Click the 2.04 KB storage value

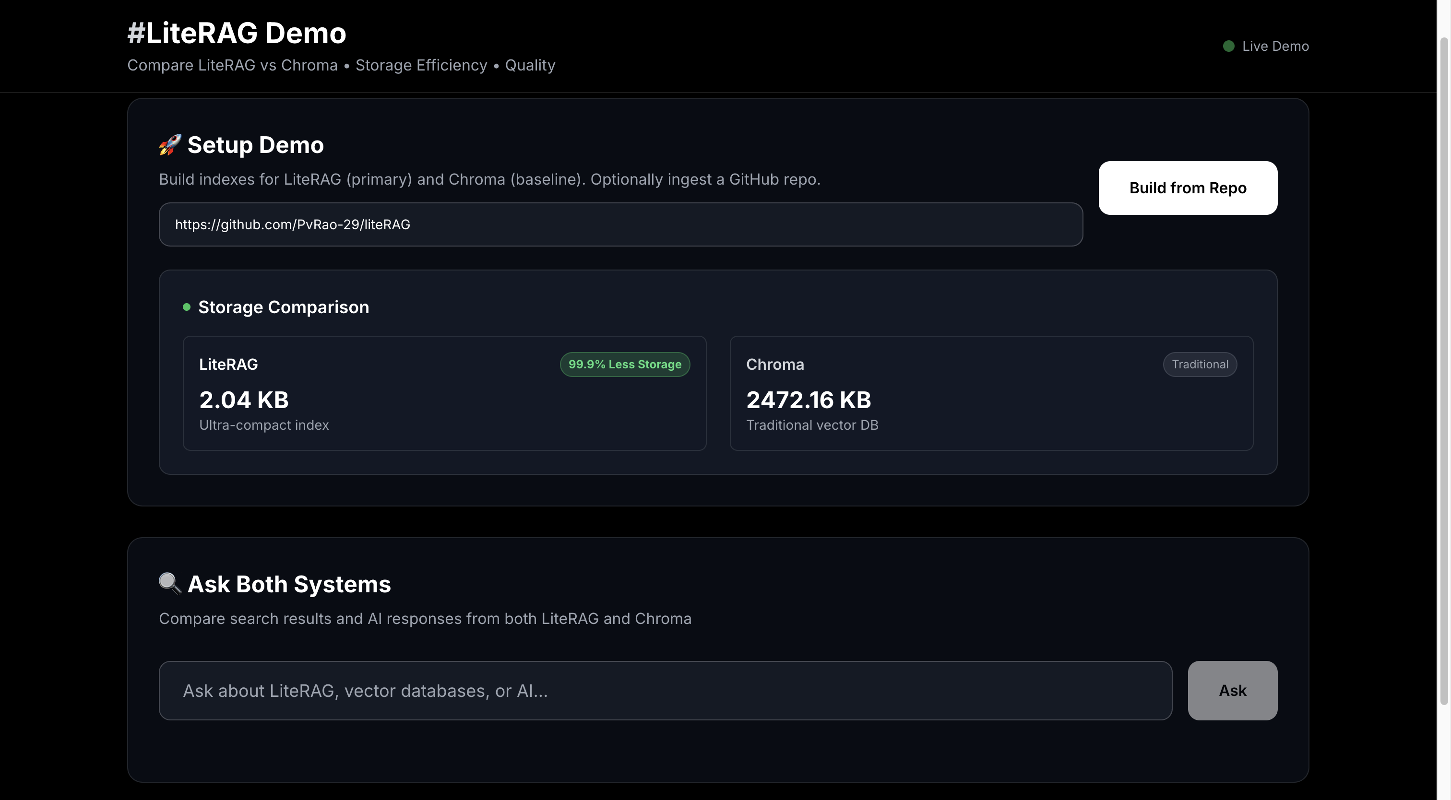244,400
